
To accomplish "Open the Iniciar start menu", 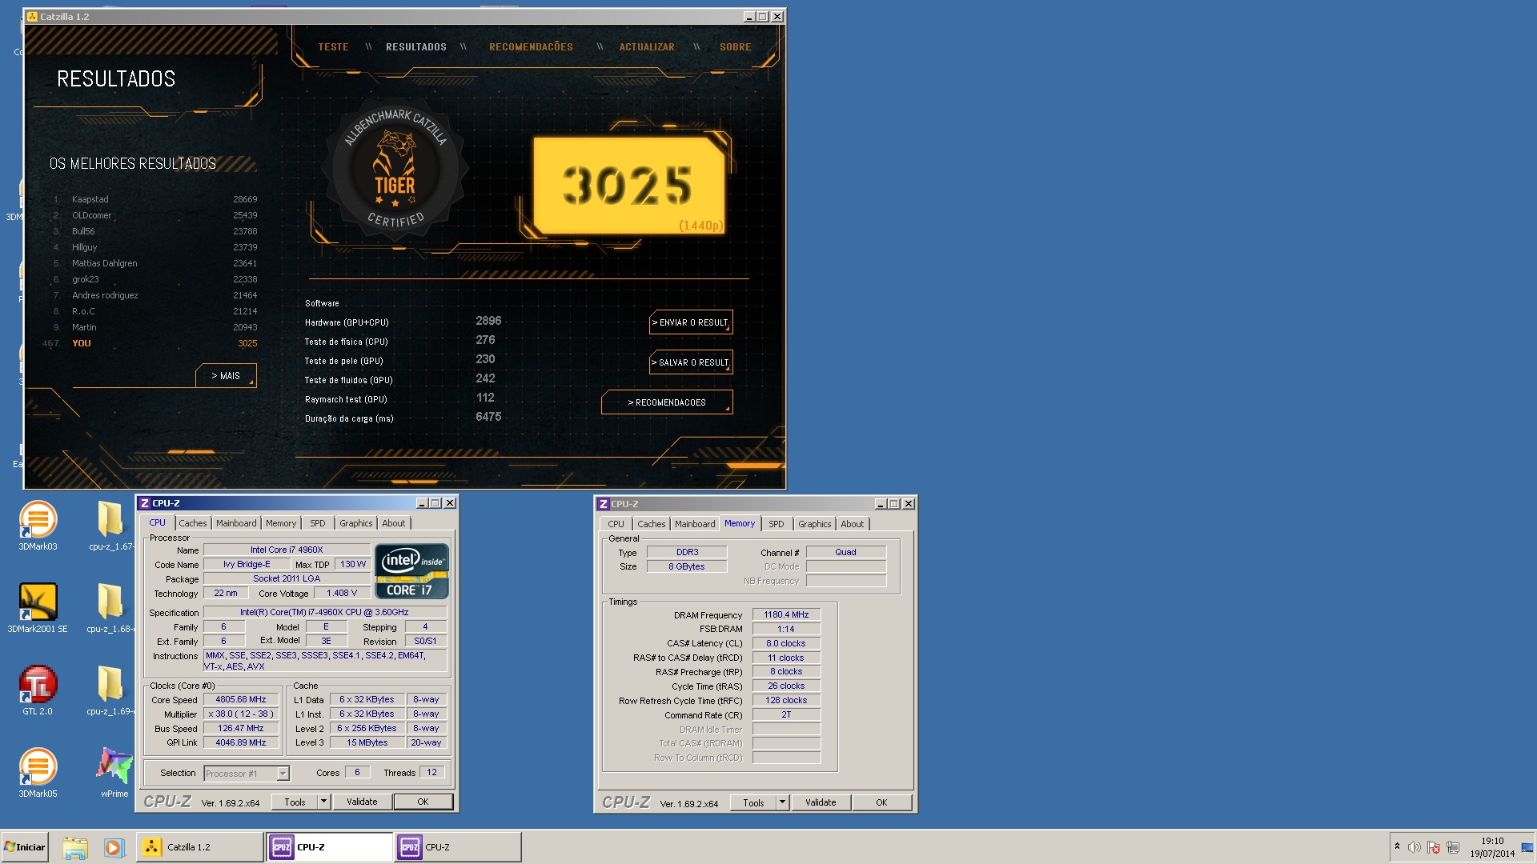I will pos(25,847).
